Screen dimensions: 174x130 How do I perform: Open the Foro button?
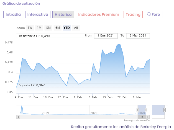click(153, 14)
